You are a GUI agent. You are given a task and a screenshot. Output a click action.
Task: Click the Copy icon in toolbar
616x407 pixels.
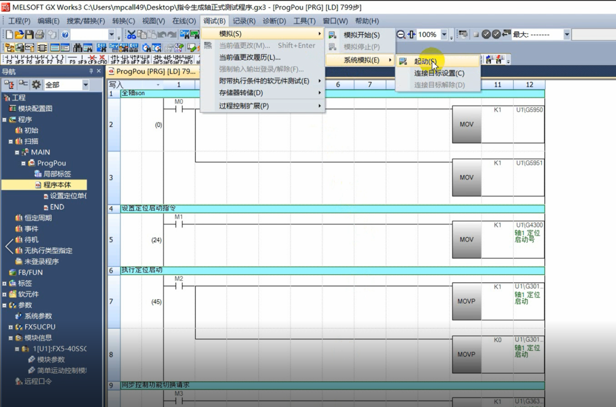(x=141, y=35)
